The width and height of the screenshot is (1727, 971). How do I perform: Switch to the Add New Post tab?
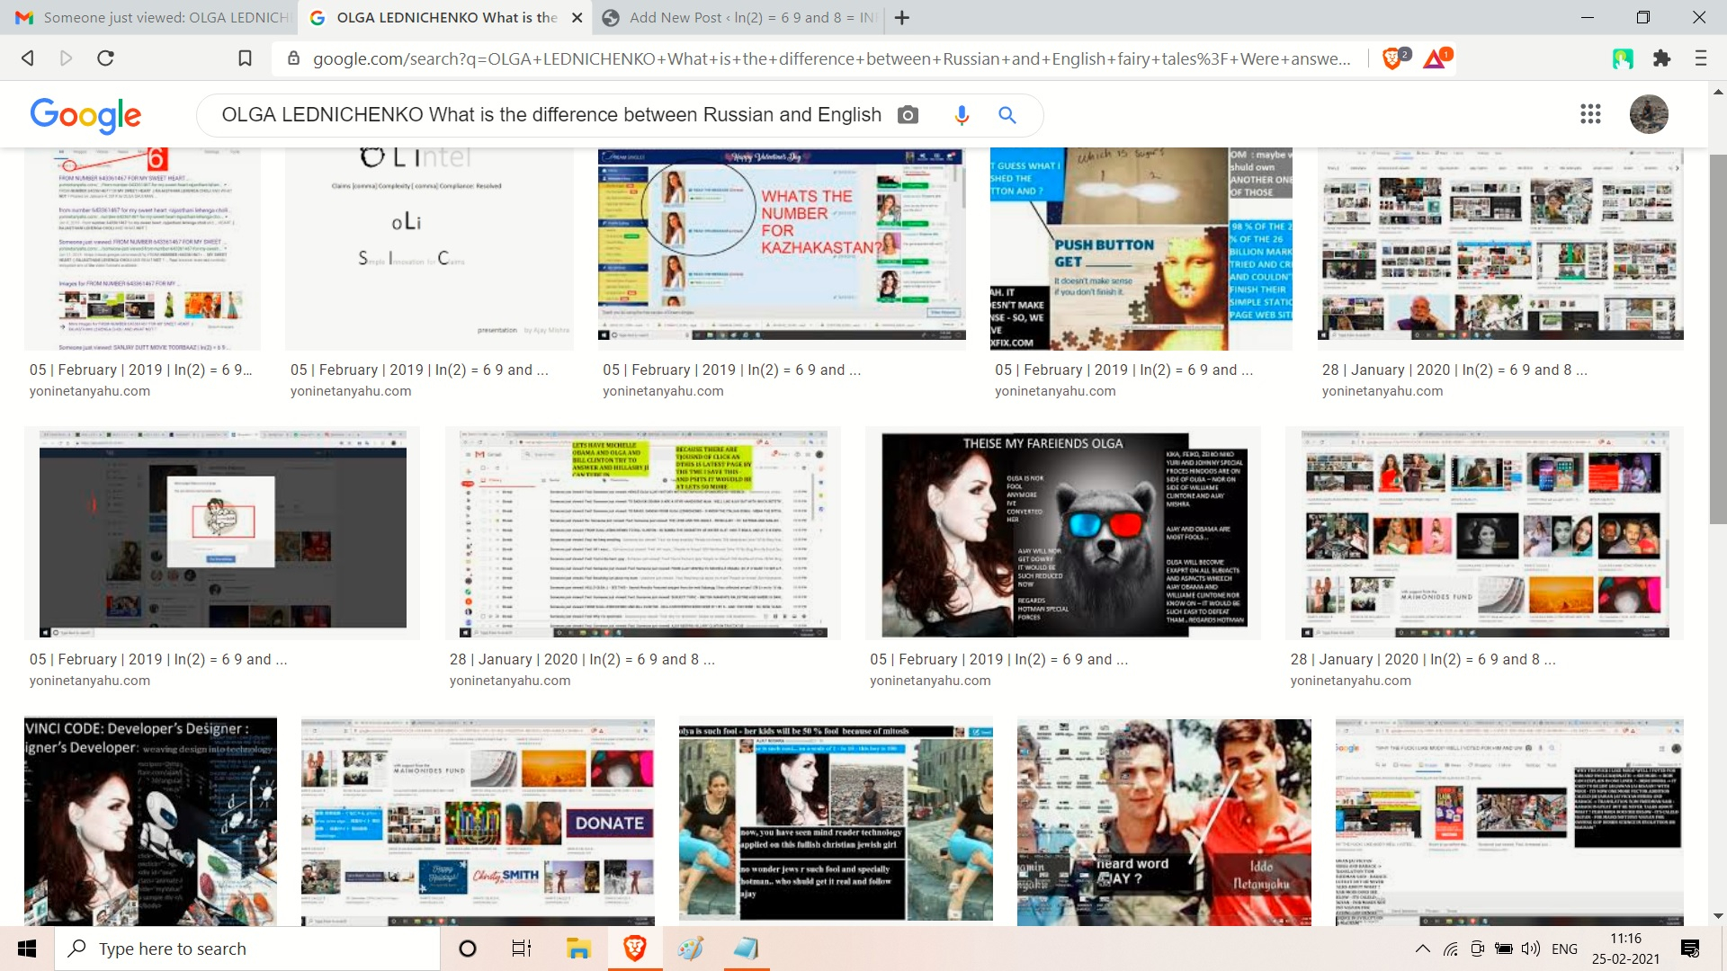coord(740,17)
